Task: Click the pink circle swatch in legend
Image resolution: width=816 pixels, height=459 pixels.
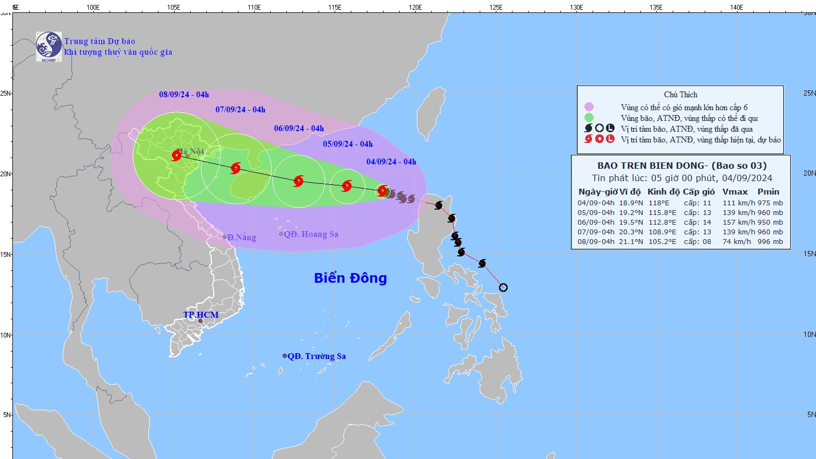Action: pyautogui.click(x=589, y=107)
